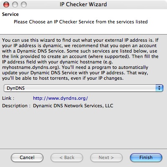Click 'Dynamic DNS Network Services, LLC' description text

tap(73, 106)
